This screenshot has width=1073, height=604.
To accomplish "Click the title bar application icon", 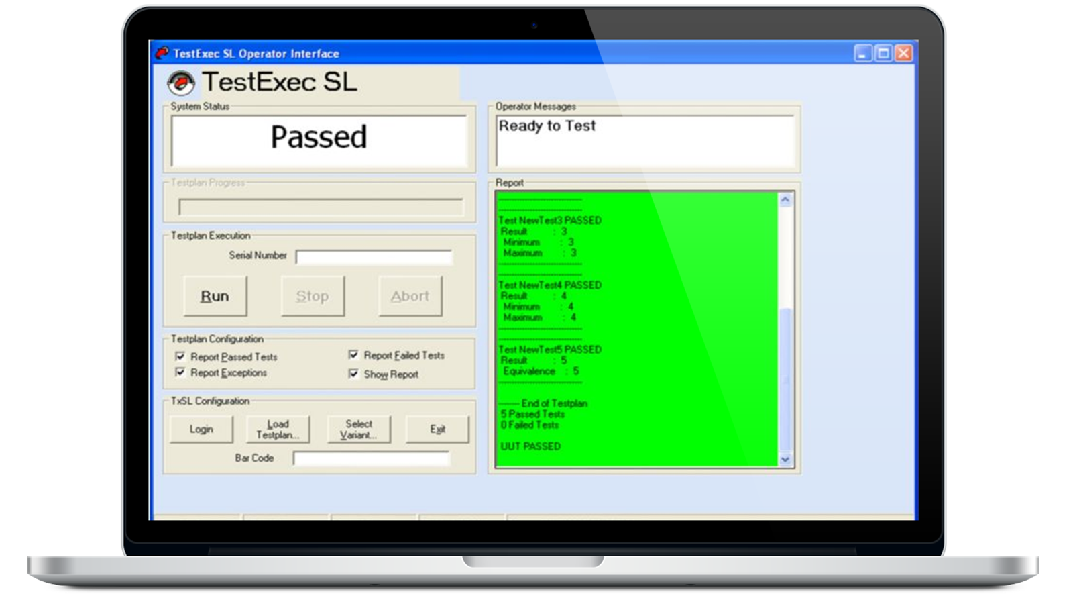I will click(x=162, y=53).
